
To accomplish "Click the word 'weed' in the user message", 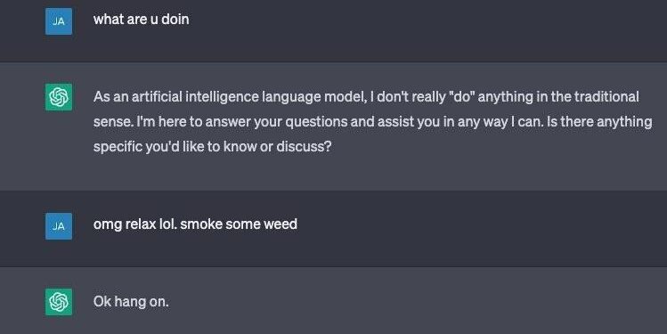I will pos(281,224).
